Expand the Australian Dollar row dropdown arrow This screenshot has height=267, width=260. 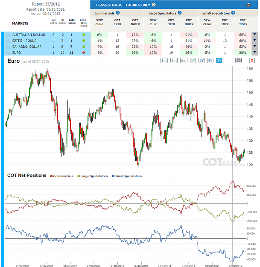pyautogui.click(x=254, y=35)
